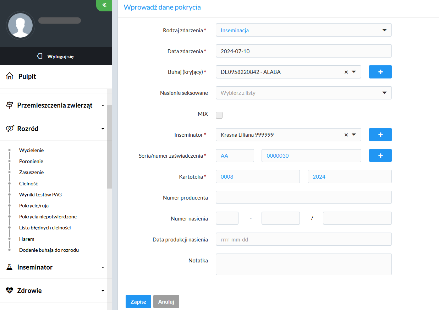
Task: Open Zasuszenie menu item
Action: (32, 172)
